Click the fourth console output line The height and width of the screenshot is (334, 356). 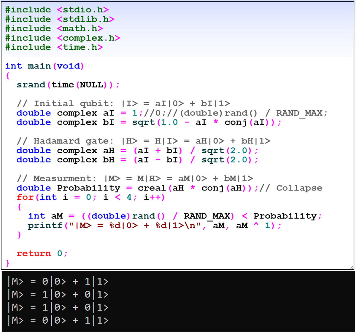click(x=58, y=320)
